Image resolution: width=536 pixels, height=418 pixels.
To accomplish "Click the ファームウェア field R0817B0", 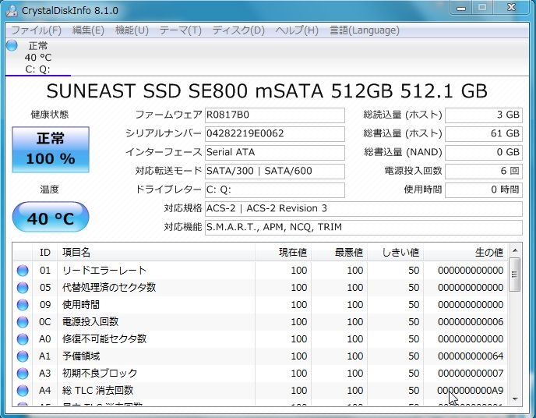I will [274, 115].
